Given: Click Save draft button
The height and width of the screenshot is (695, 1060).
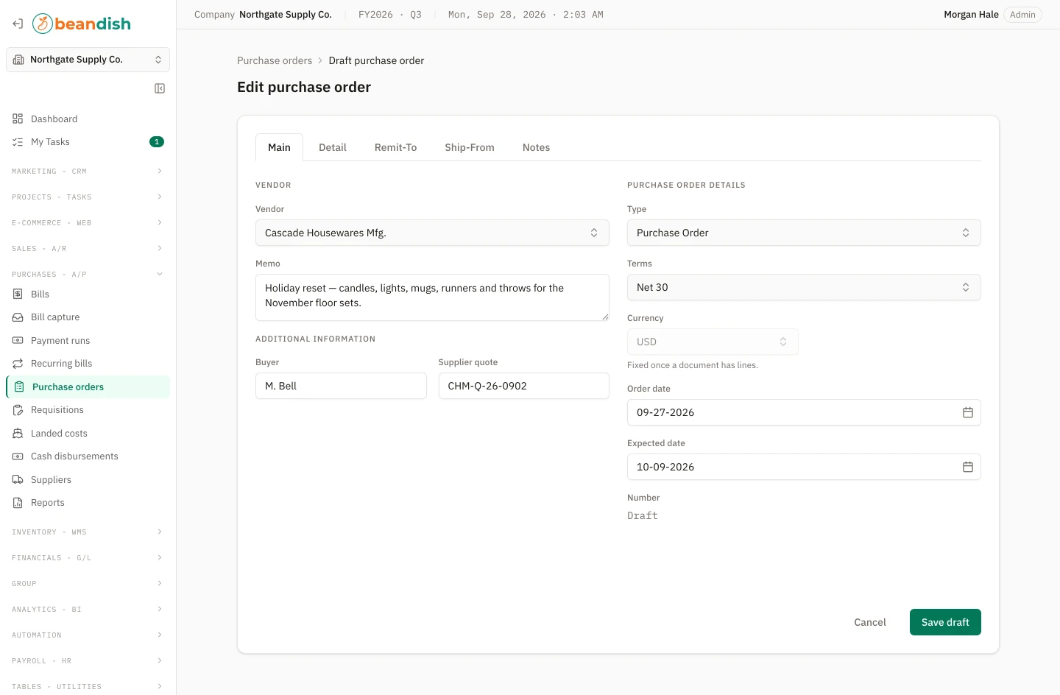Looking at the screenshot, I should click(x=945, y=622).
